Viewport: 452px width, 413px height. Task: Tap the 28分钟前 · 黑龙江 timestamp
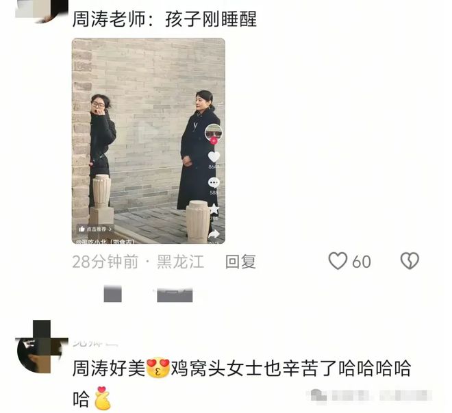(x=138, y=262)
